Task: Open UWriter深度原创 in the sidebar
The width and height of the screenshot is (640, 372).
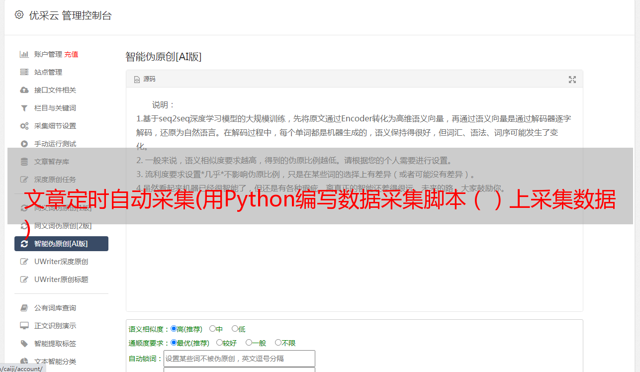Action: (x=61, y=262)
